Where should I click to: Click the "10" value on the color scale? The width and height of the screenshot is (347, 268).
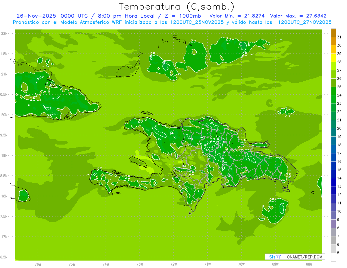(x=339, y=211)
